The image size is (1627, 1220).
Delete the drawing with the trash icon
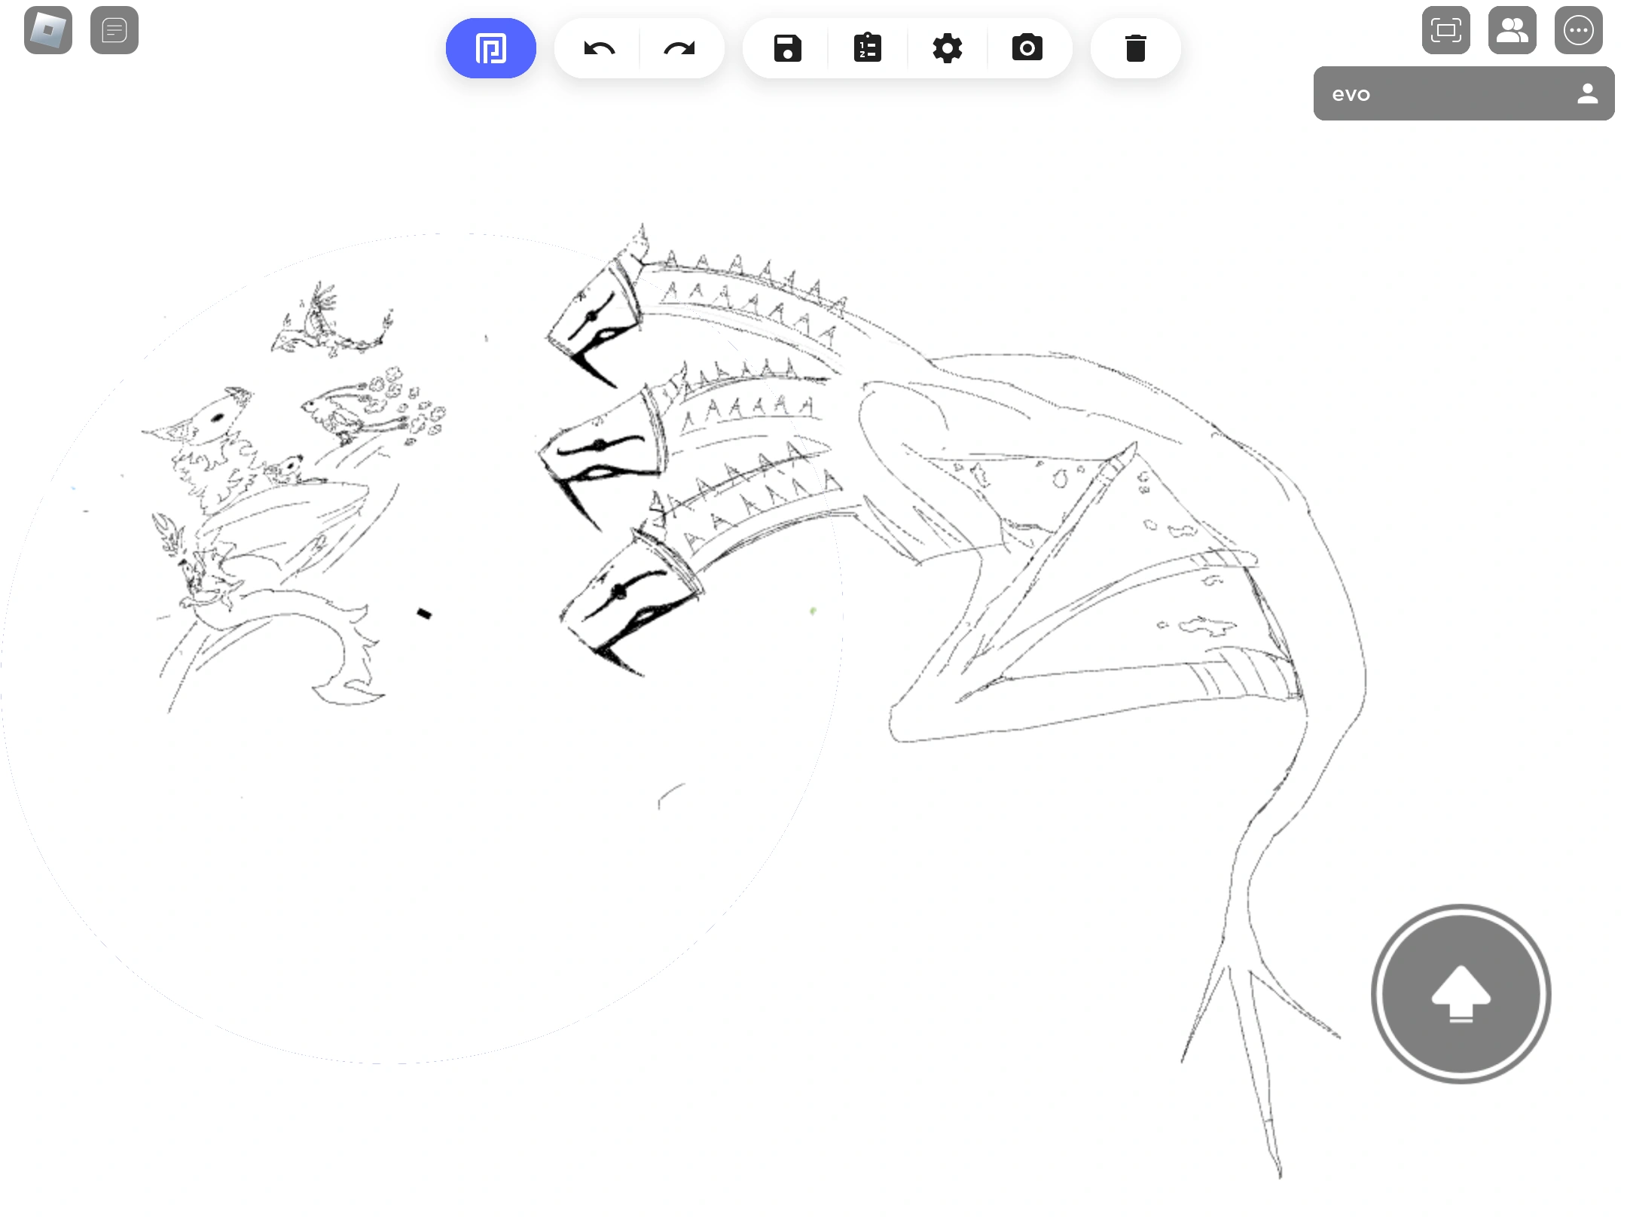coord(1135,47)
